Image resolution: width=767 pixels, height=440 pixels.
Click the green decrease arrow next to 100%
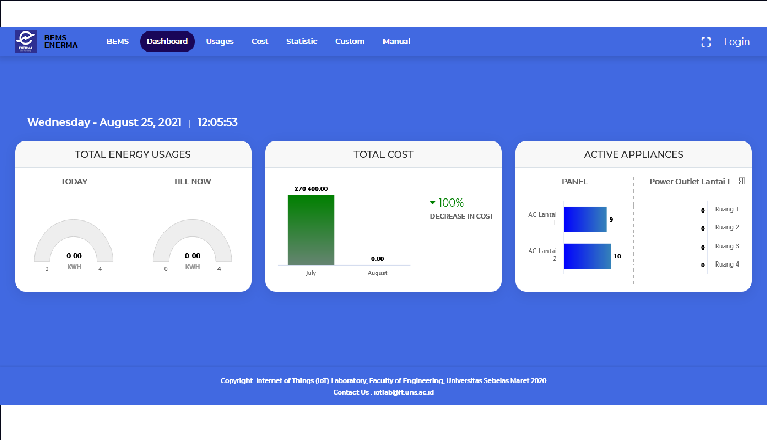click(x=433, y=203)
